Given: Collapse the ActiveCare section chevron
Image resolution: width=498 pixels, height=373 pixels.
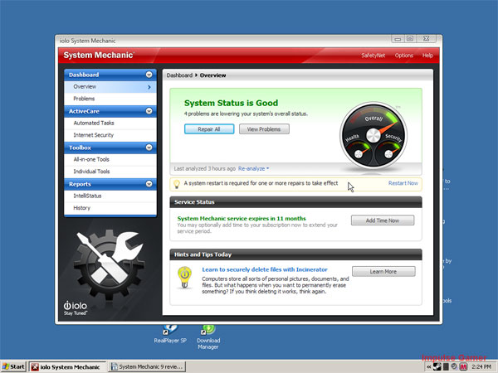Looking at the screenshot, I should tap(149, 111).
